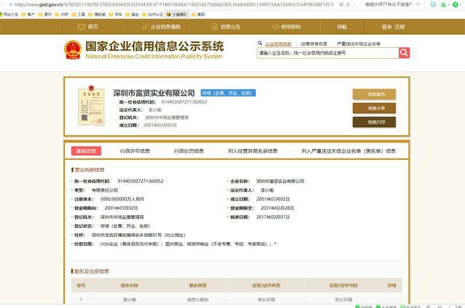The height and width of the screenshot is (308, 465).
Task: Click the national emblem logo
Action: click(x=72, y=50)
